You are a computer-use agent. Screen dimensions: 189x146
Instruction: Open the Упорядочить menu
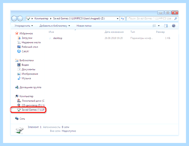24,26
